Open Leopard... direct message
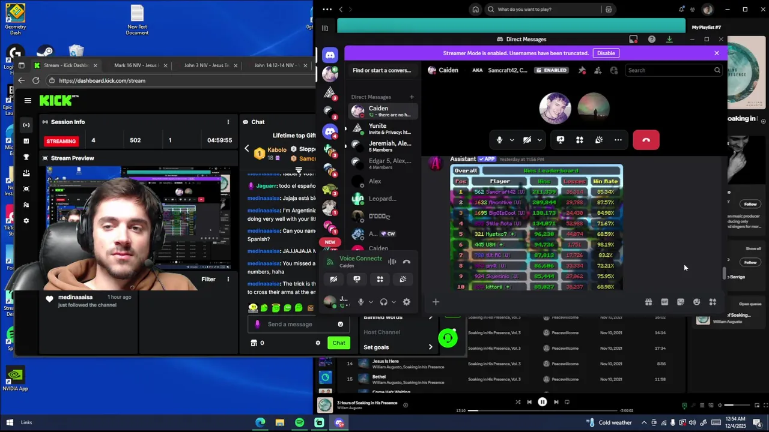This screenshot has width=769, height=432. coord(382,199)
